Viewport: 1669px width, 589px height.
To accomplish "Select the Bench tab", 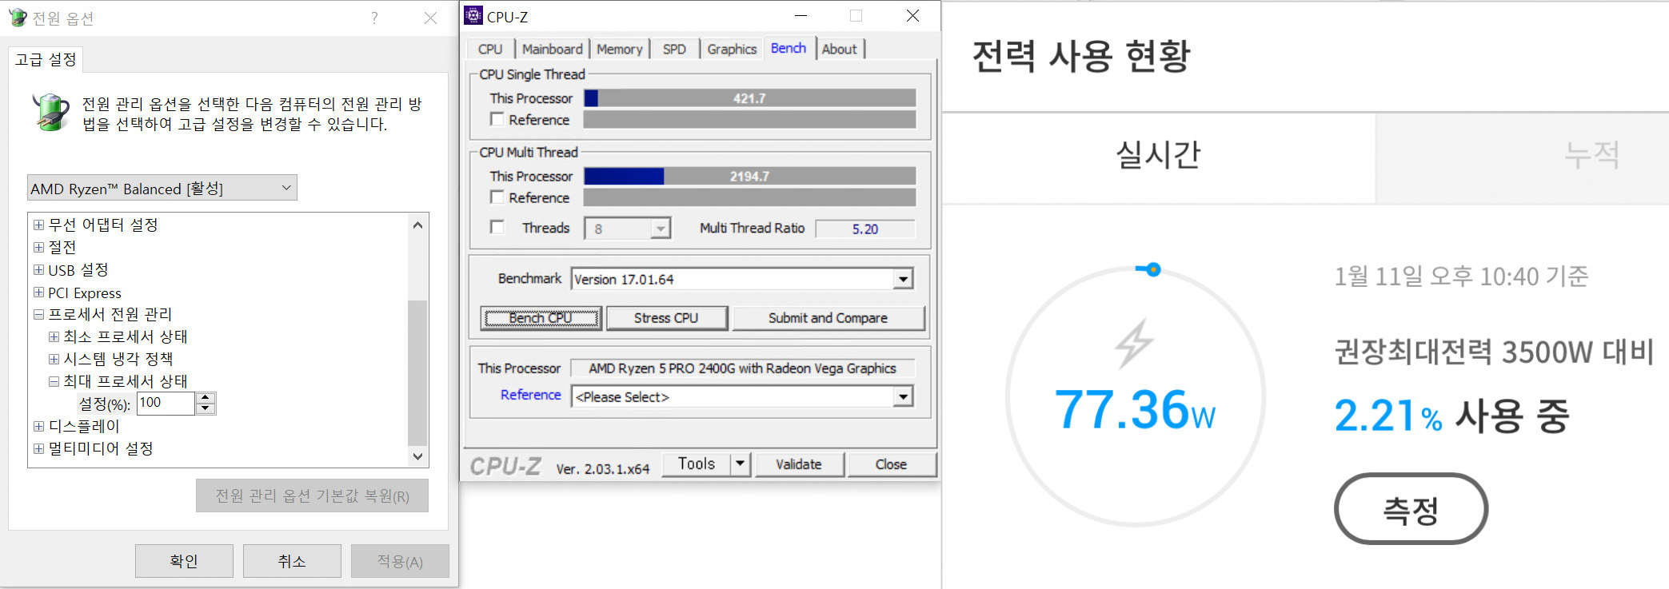I will pos(789,48).
